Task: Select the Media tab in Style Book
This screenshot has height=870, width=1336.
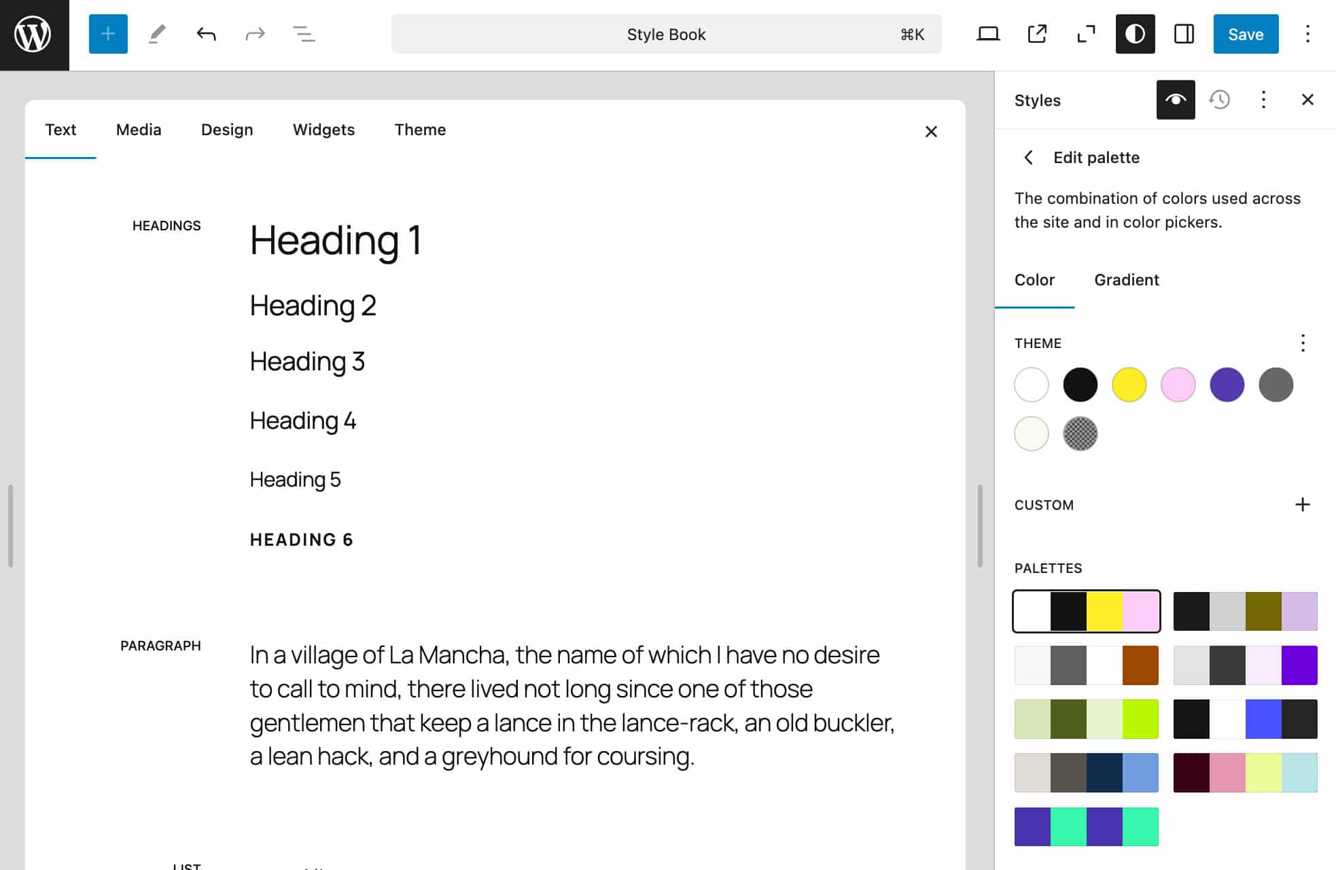Action: tap(138, 130)
